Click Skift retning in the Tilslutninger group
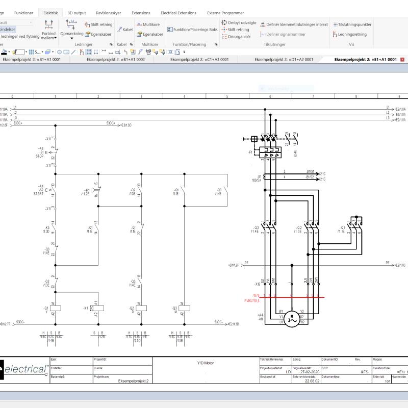Screen dimensions: 408x408 [236, 30]
